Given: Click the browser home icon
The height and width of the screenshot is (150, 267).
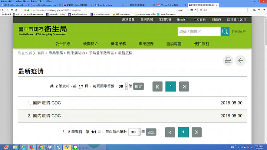Looking at the screenshot, I should [x=16, y=10].
